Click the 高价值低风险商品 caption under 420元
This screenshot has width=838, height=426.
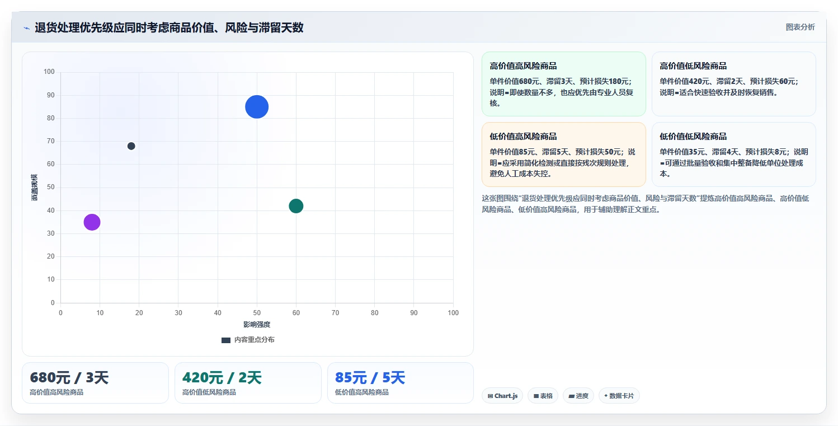pyautogui.click(x=209, y=392)
